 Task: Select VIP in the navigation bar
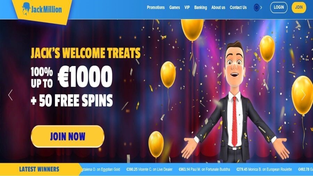[x=187, y=7]
